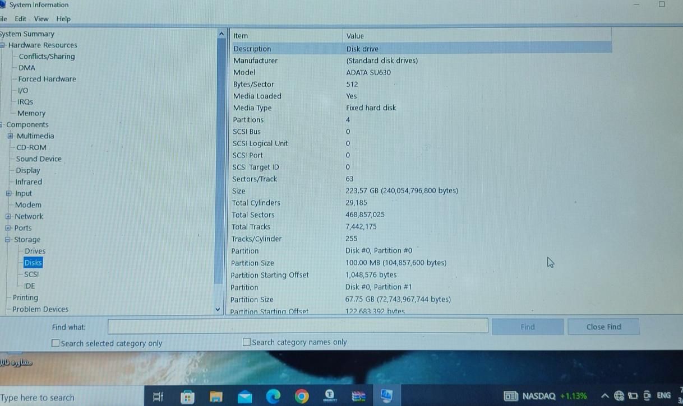683x406 pixels.
Task: Select System Summary in tree
Action: pos(27,34)
